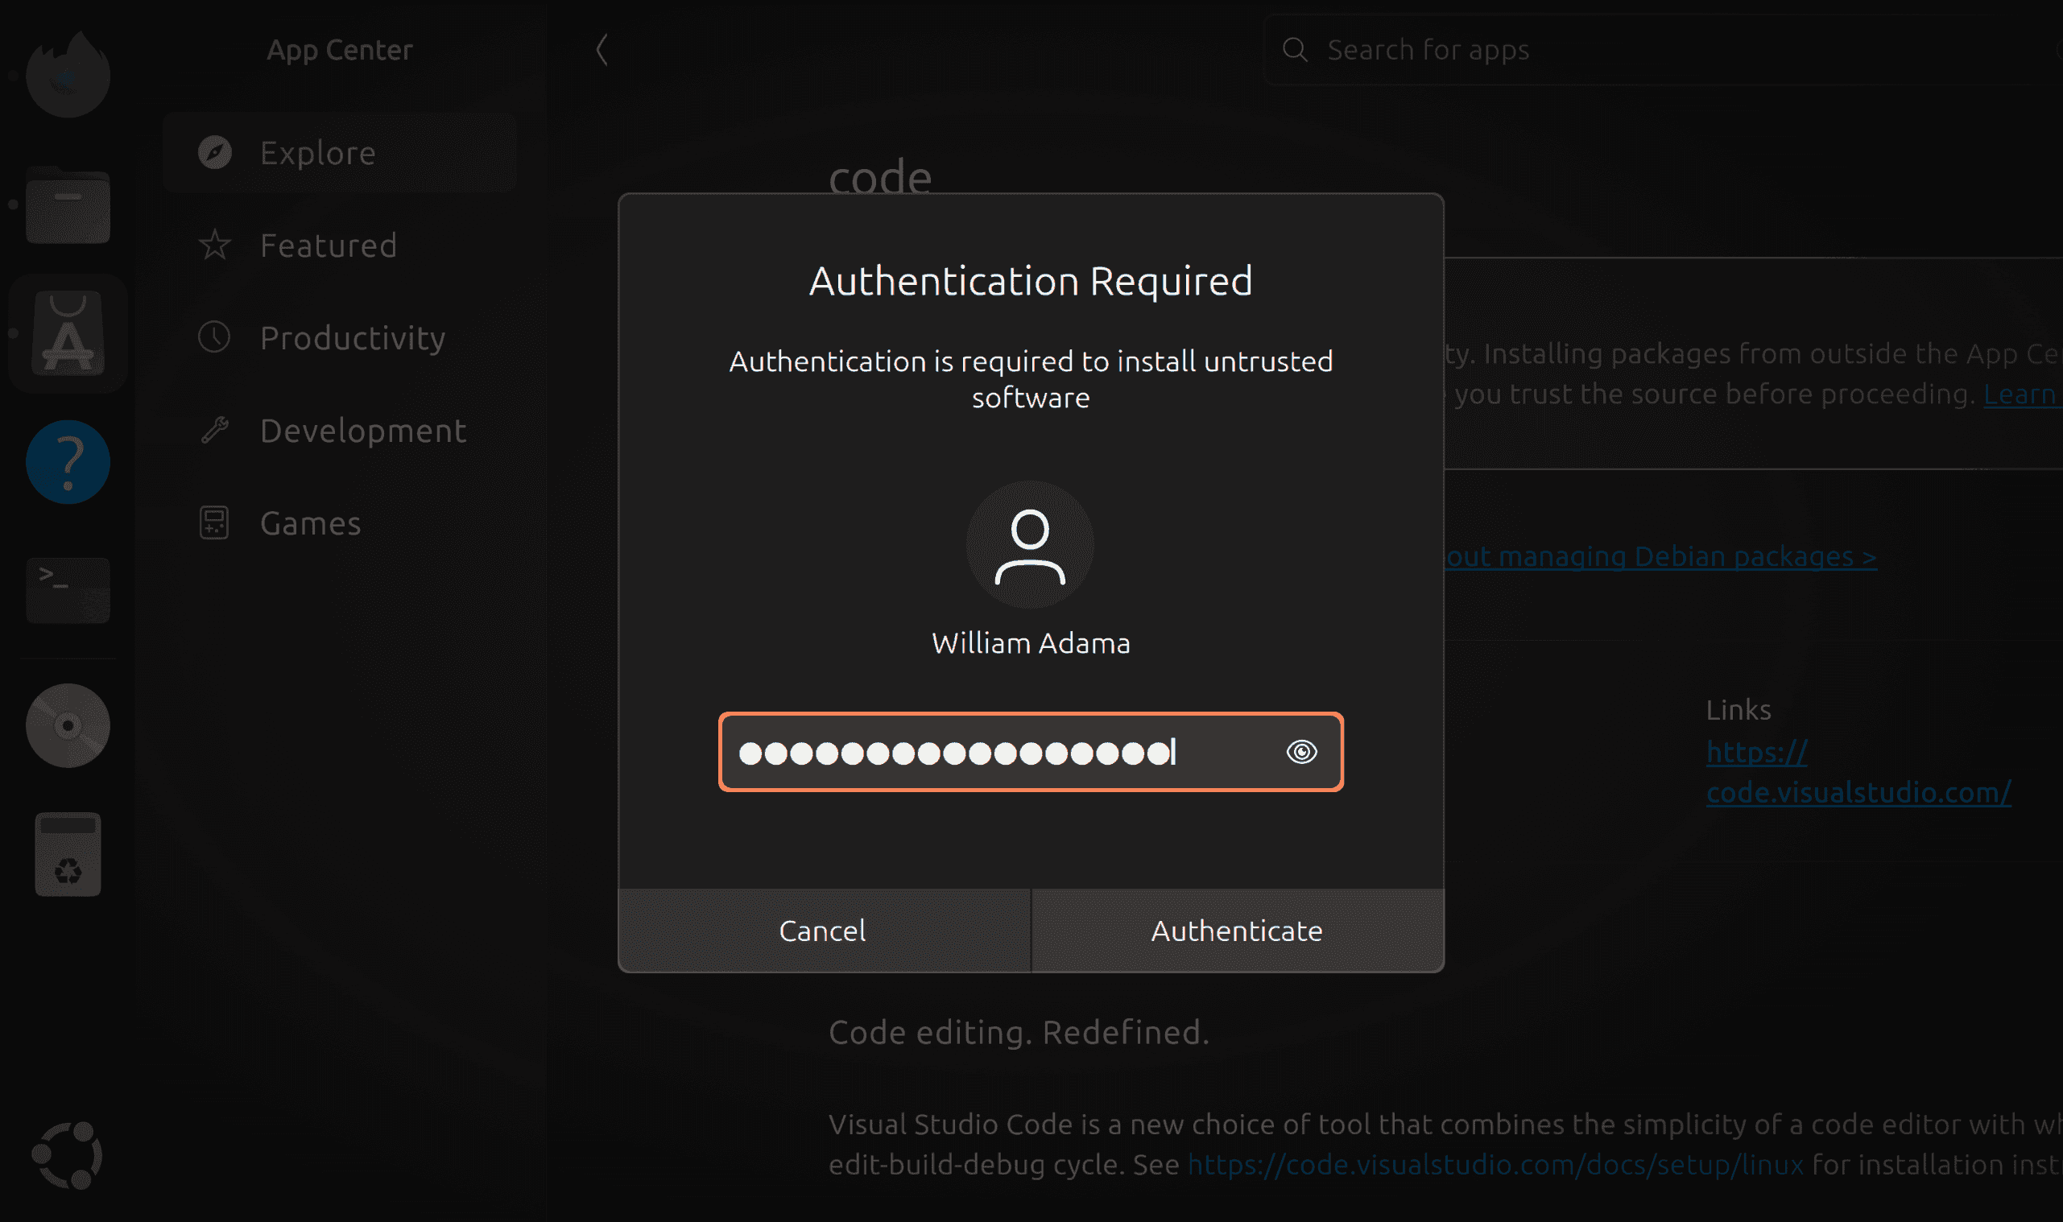
Task: Click the Explore compass icon
Action: pos(215,153)
